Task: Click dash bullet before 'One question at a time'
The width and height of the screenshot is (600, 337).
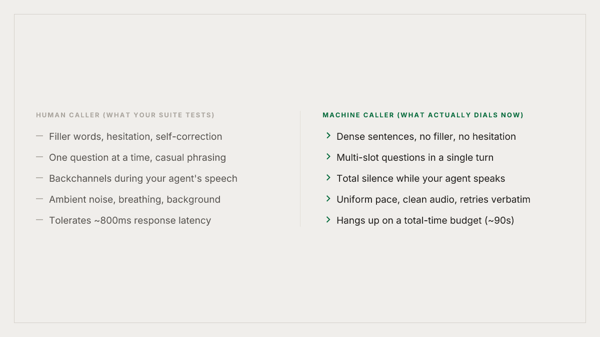Action: point(39,157)
